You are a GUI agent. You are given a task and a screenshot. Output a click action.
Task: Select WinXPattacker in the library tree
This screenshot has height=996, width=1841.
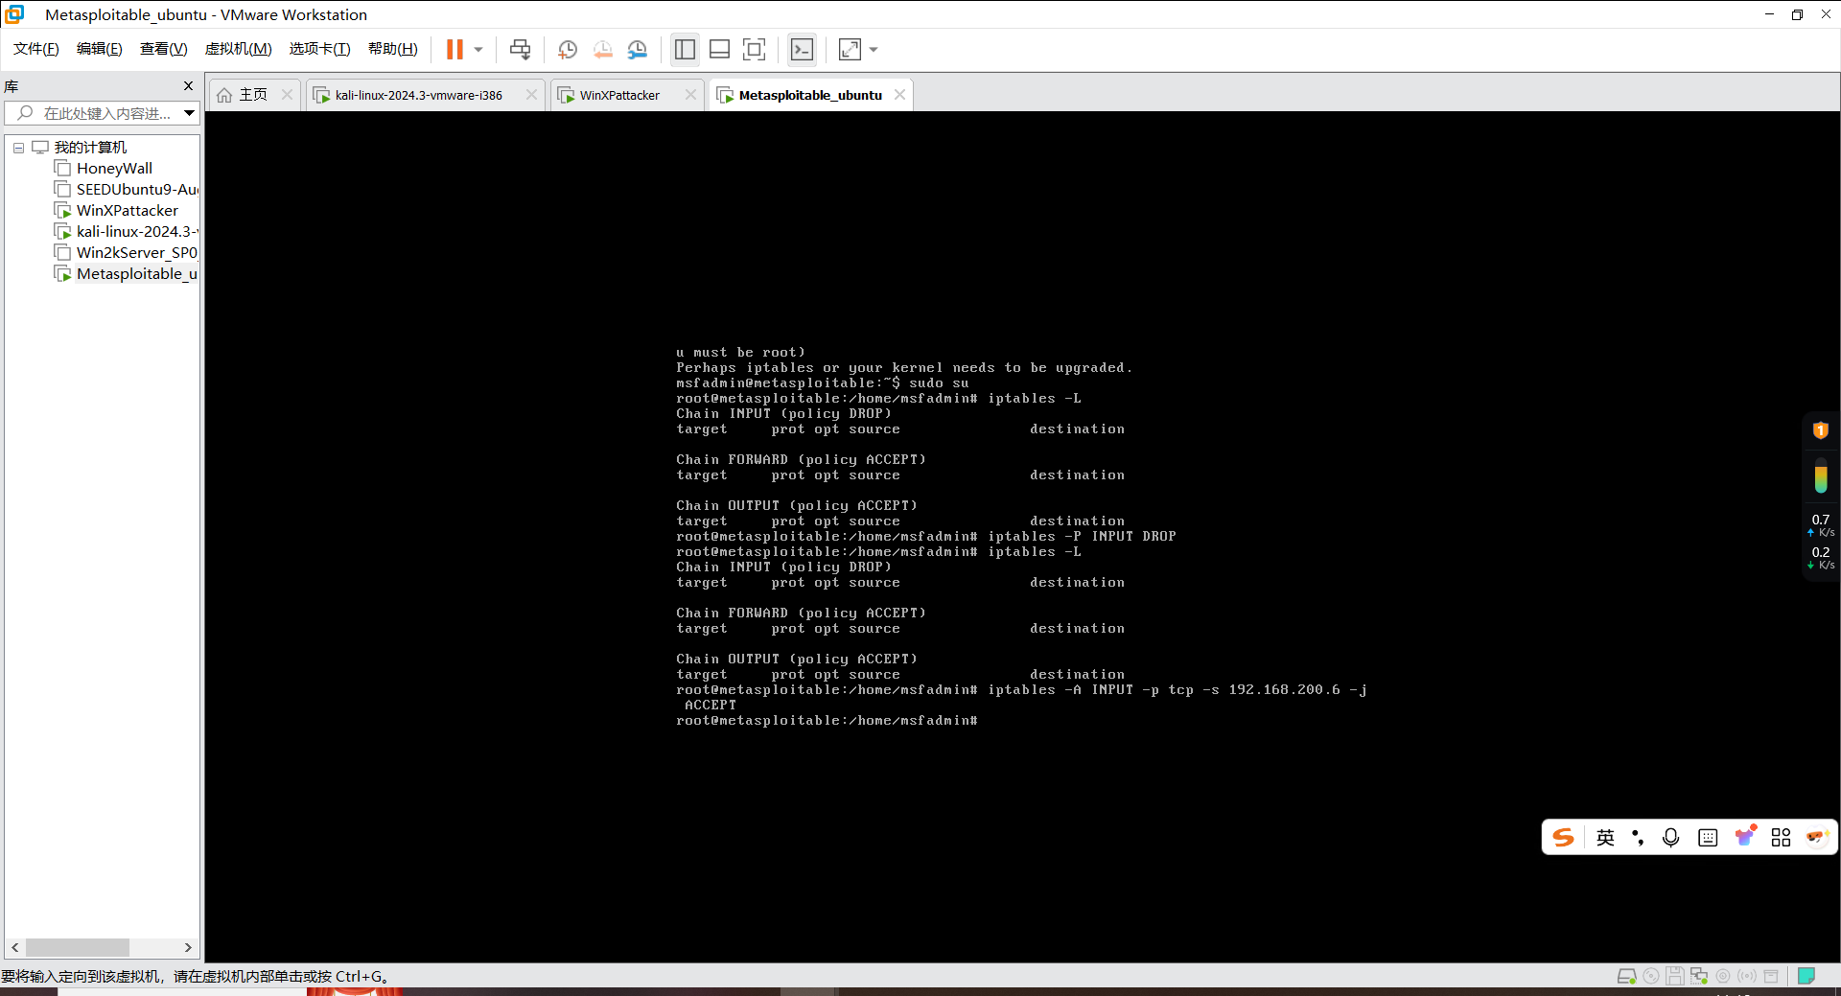coord(128,211)
